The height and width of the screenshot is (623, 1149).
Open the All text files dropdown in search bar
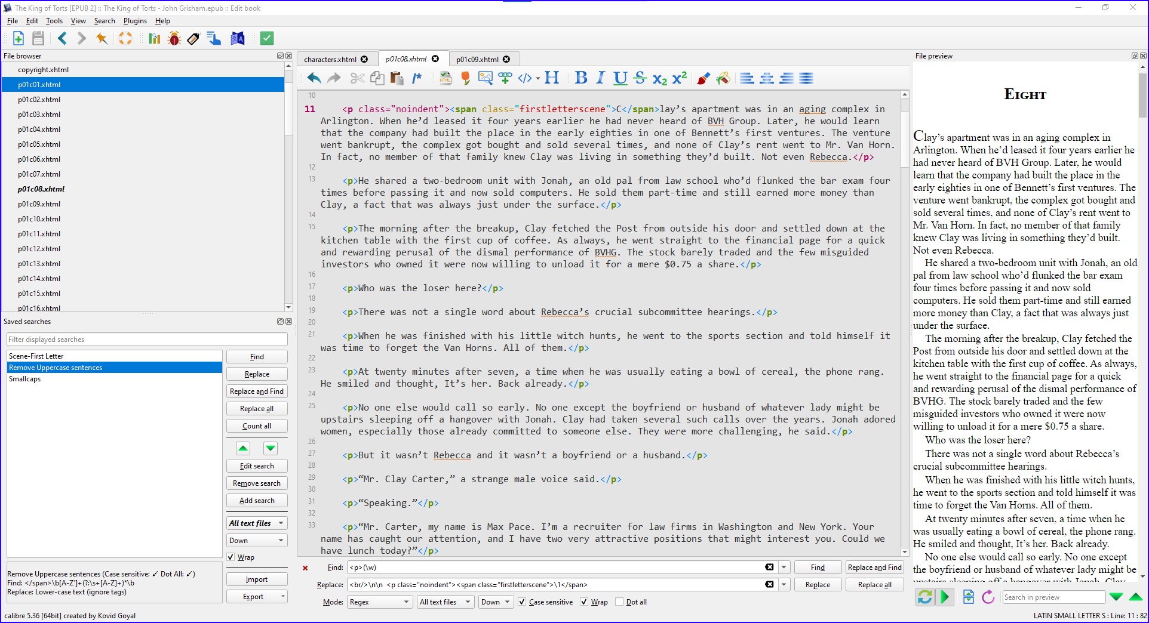(x=446, y=602)
